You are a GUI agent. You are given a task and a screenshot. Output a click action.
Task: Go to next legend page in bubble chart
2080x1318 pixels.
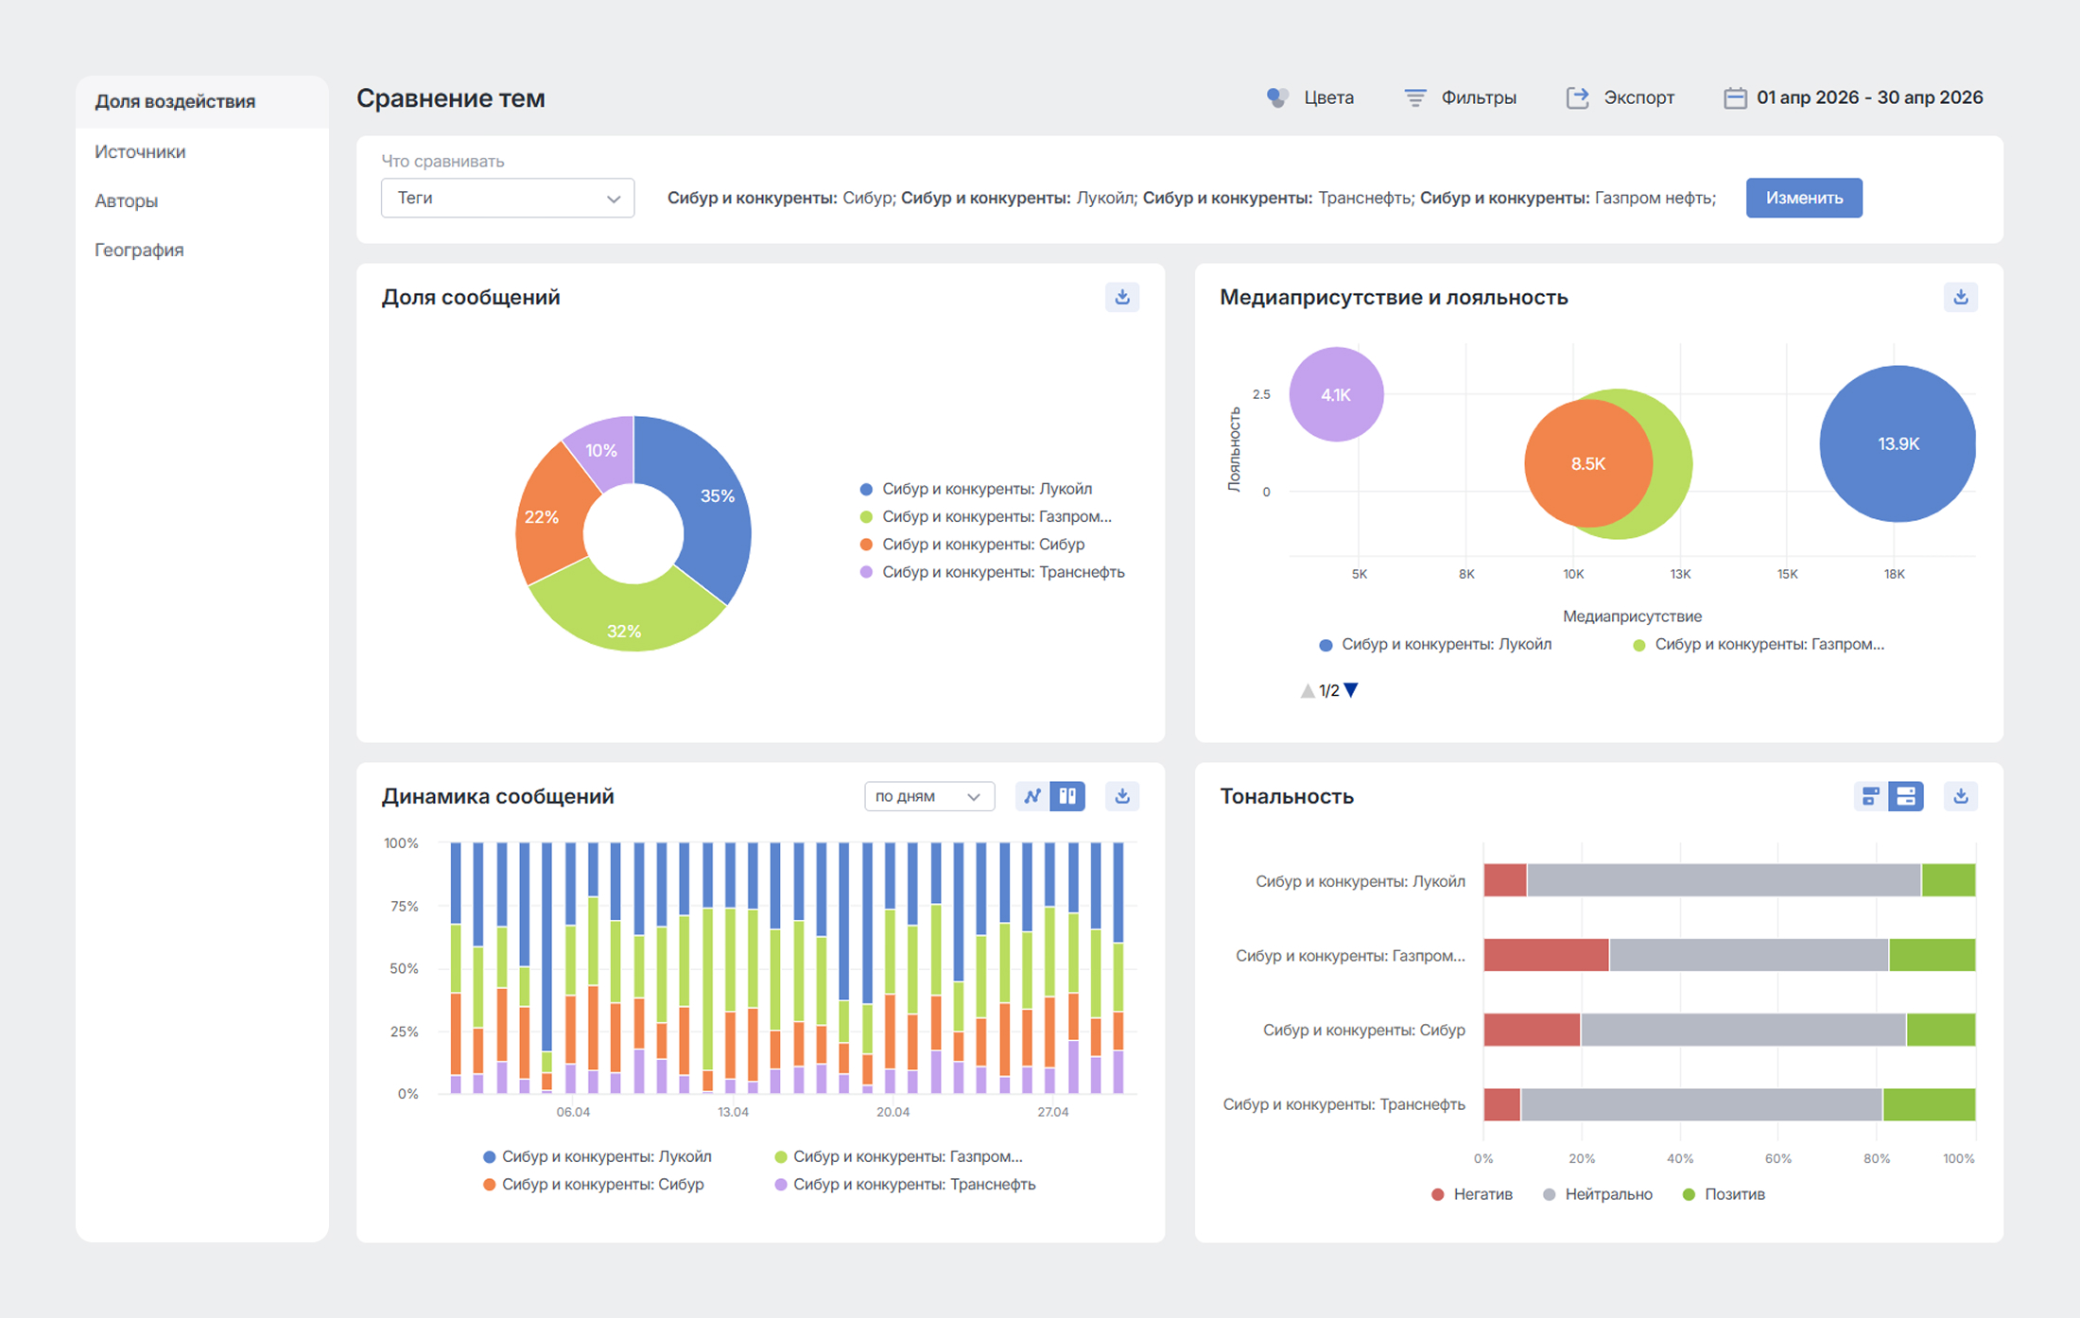(x=1351, y=691)
